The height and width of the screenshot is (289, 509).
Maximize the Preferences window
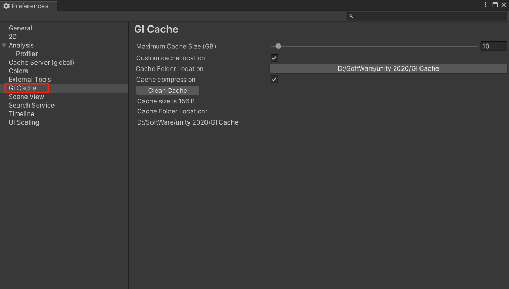tap(495, 5)
